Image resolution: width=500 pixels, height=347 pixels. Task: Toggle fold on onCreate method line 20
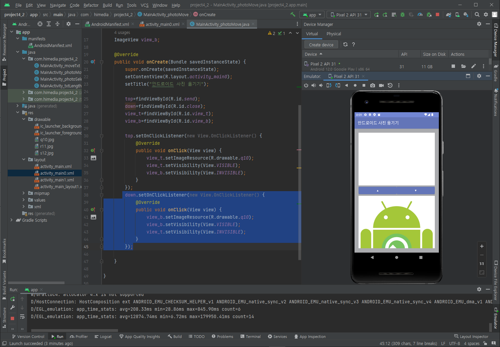click(101, 62)
